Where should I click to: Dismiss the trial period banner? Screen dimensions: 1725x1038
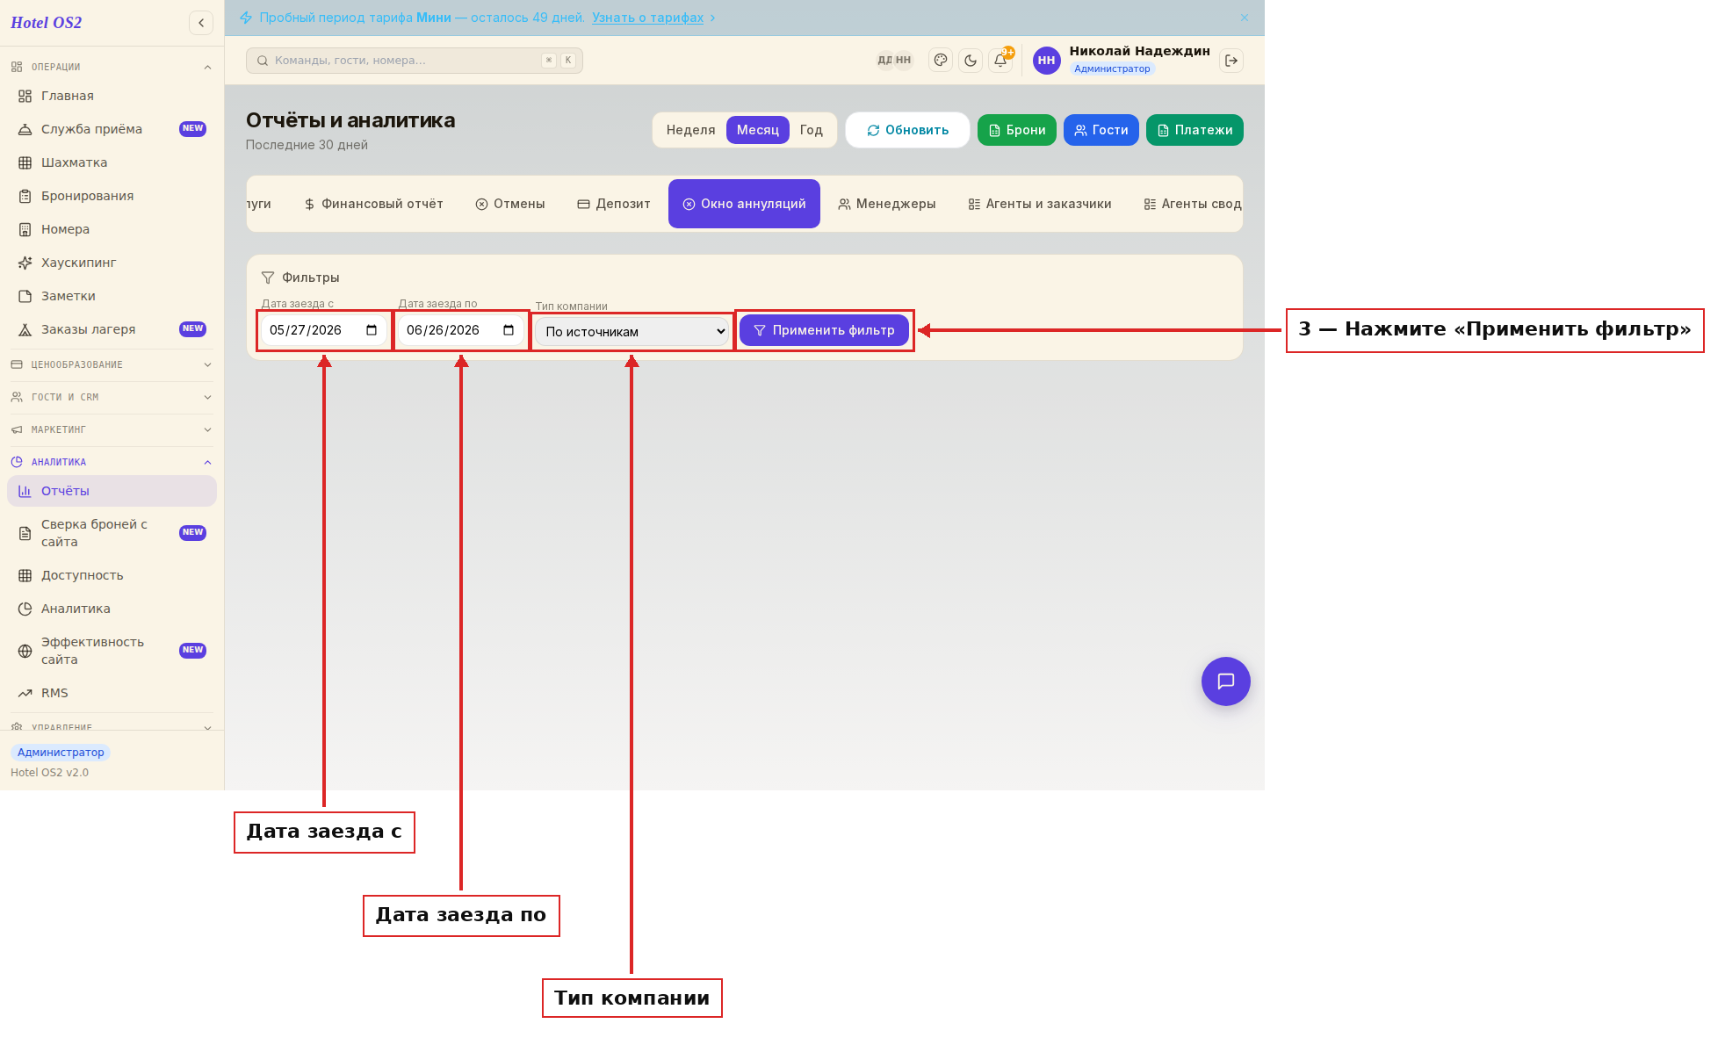coord(1245,18)
